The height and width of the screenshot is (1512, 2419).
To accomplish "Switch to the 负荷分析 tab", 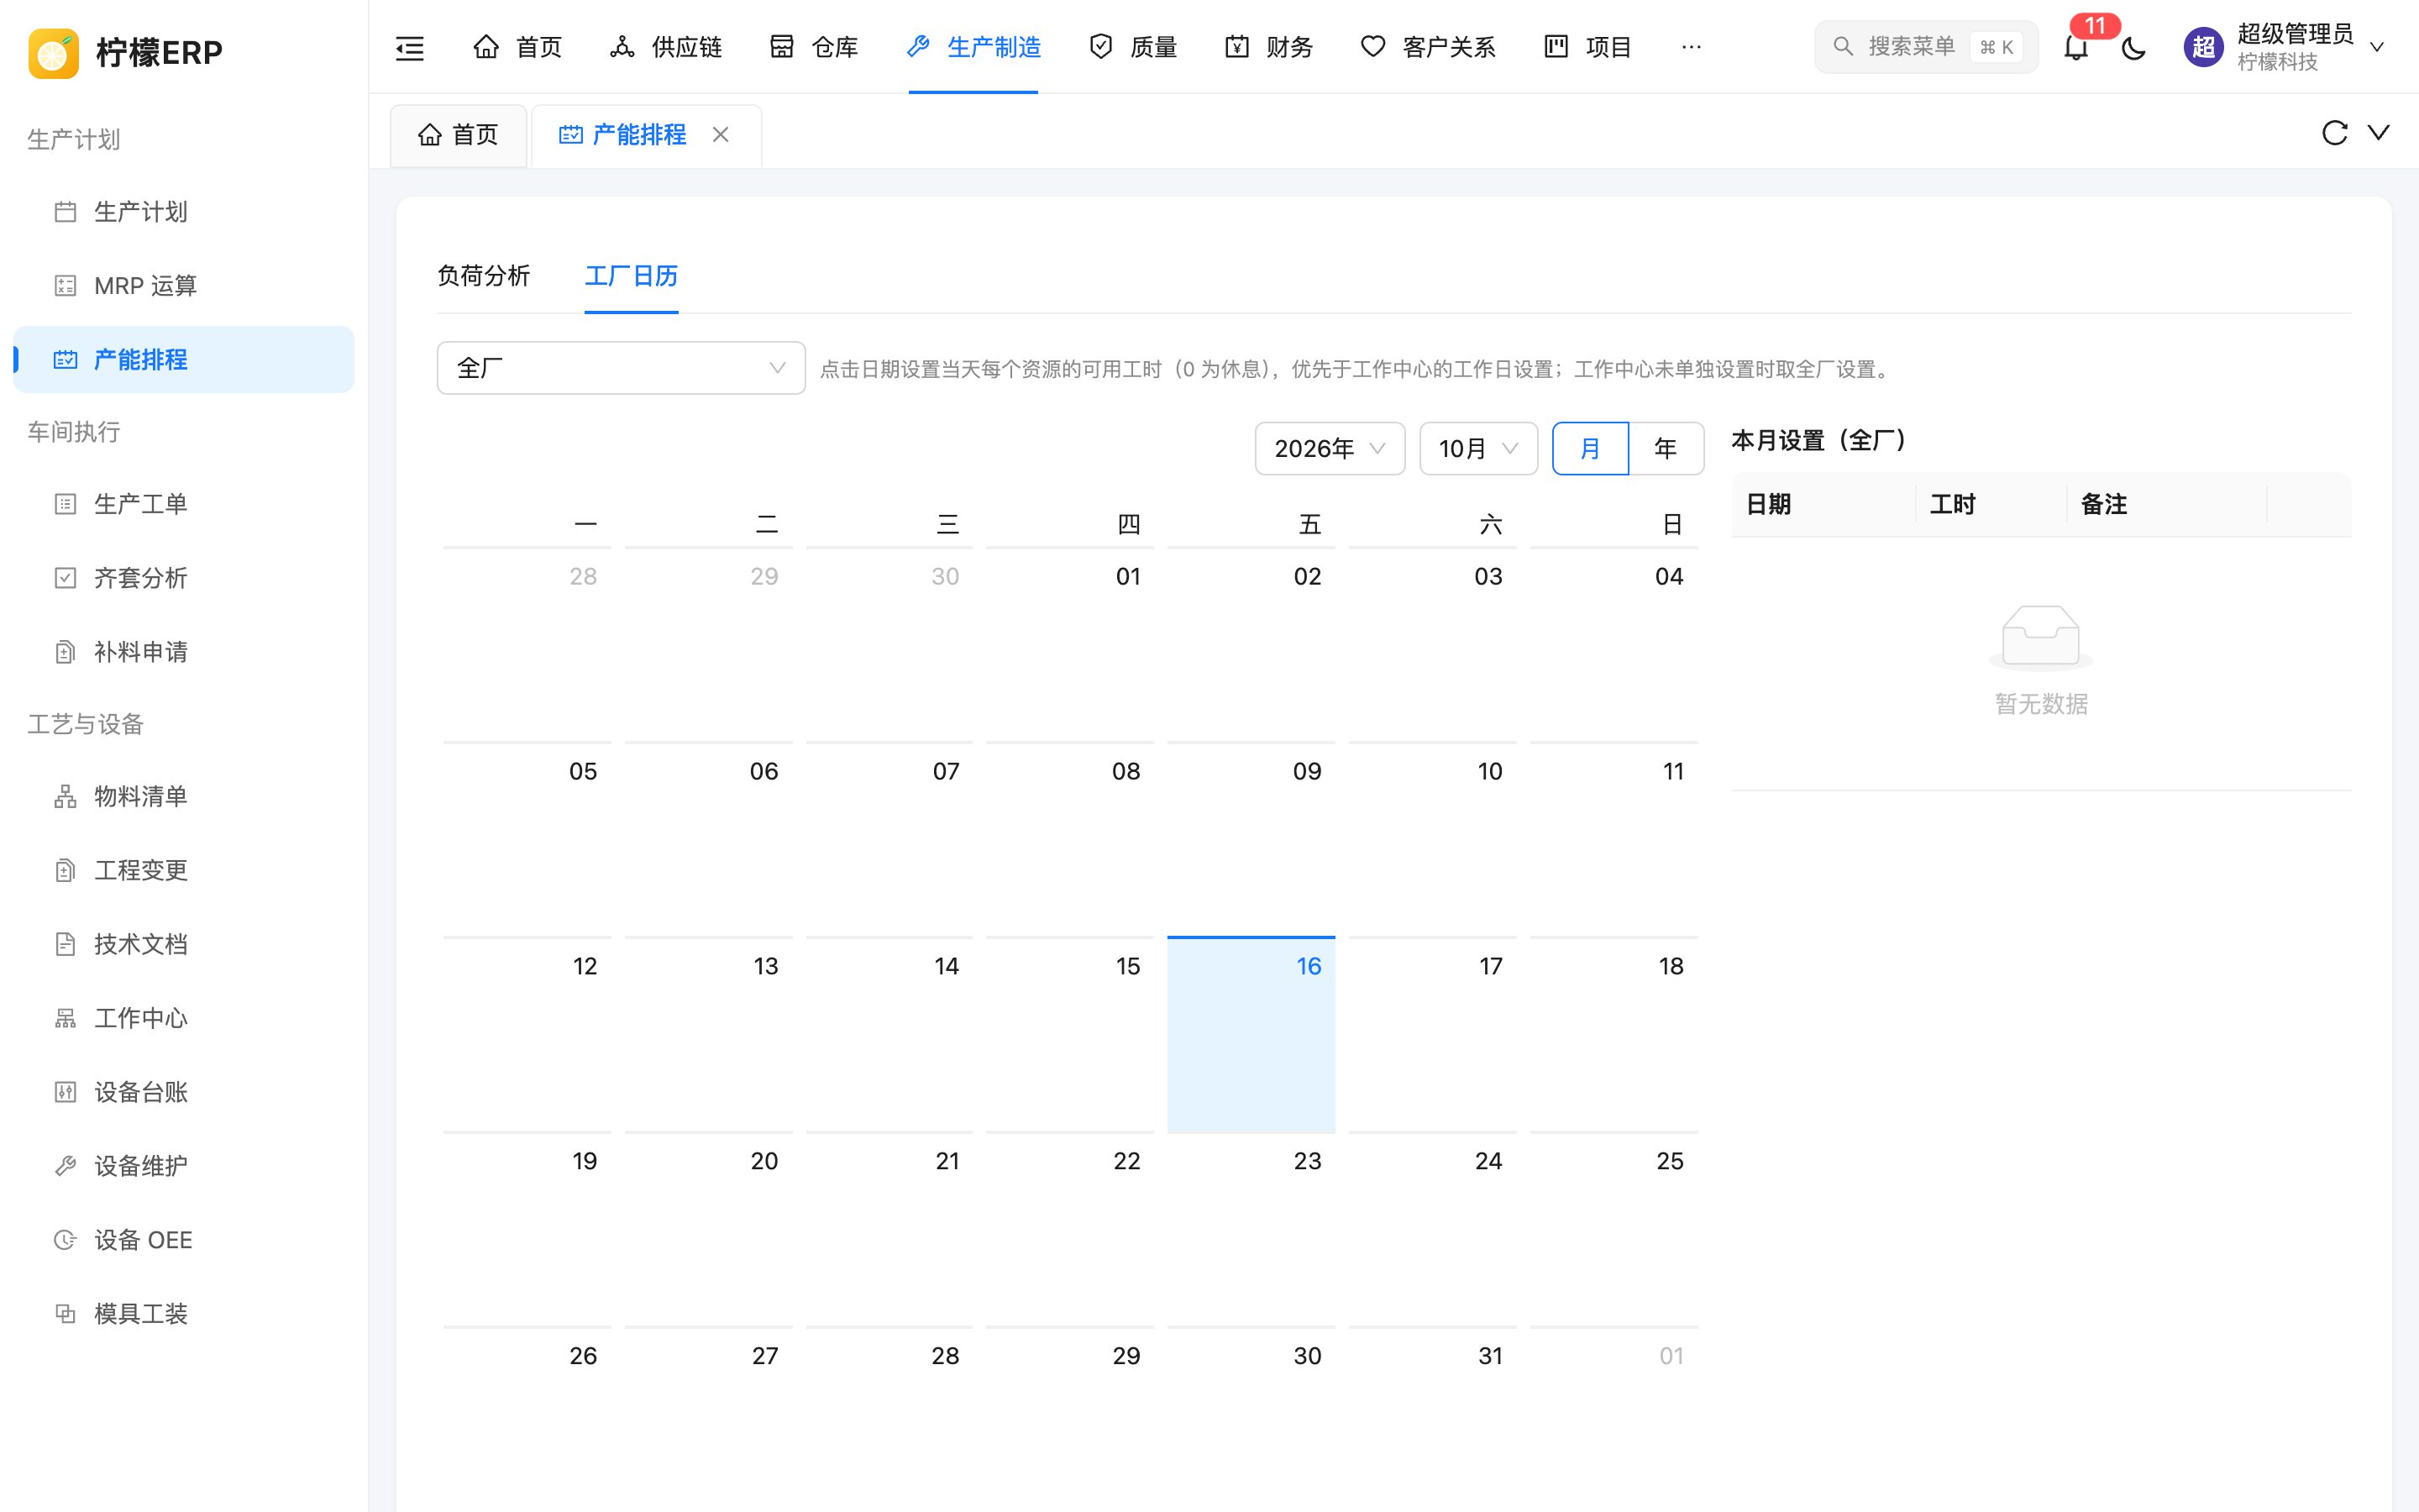I will (x=484, y=276).
